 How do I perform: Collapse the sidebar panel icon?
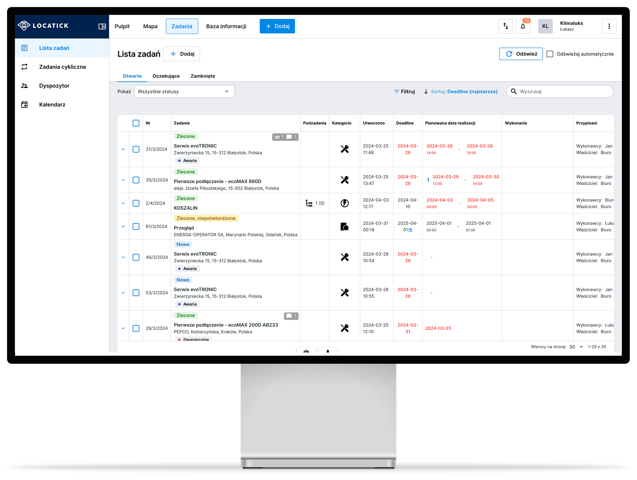[102, 27]
